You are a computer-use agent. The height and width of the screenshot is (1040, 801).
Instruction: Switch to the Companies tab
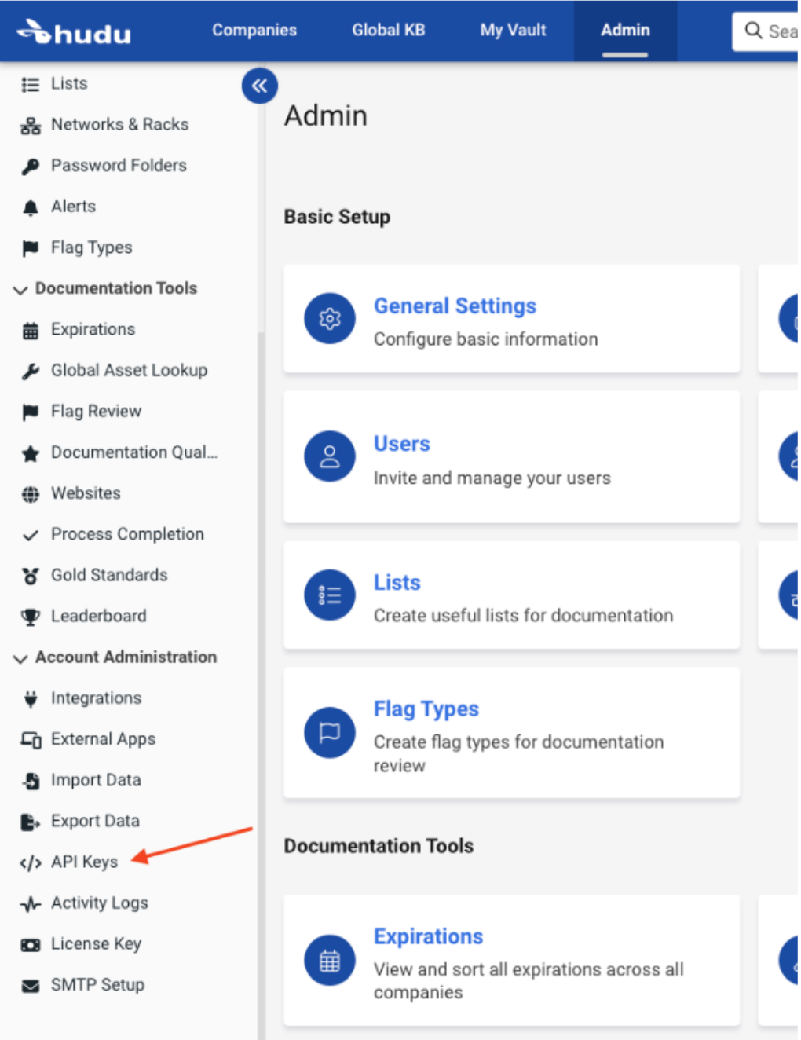coord(254,31)
